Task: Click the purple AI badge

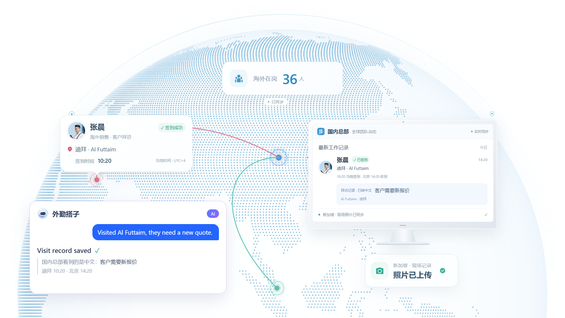Action: (213, 214)
